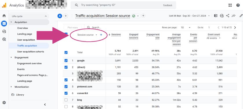Viewport: 243px width, 109px height.
Task: Collapse the Engagement group
Action: pyautogui.click(x=11, y=57)
